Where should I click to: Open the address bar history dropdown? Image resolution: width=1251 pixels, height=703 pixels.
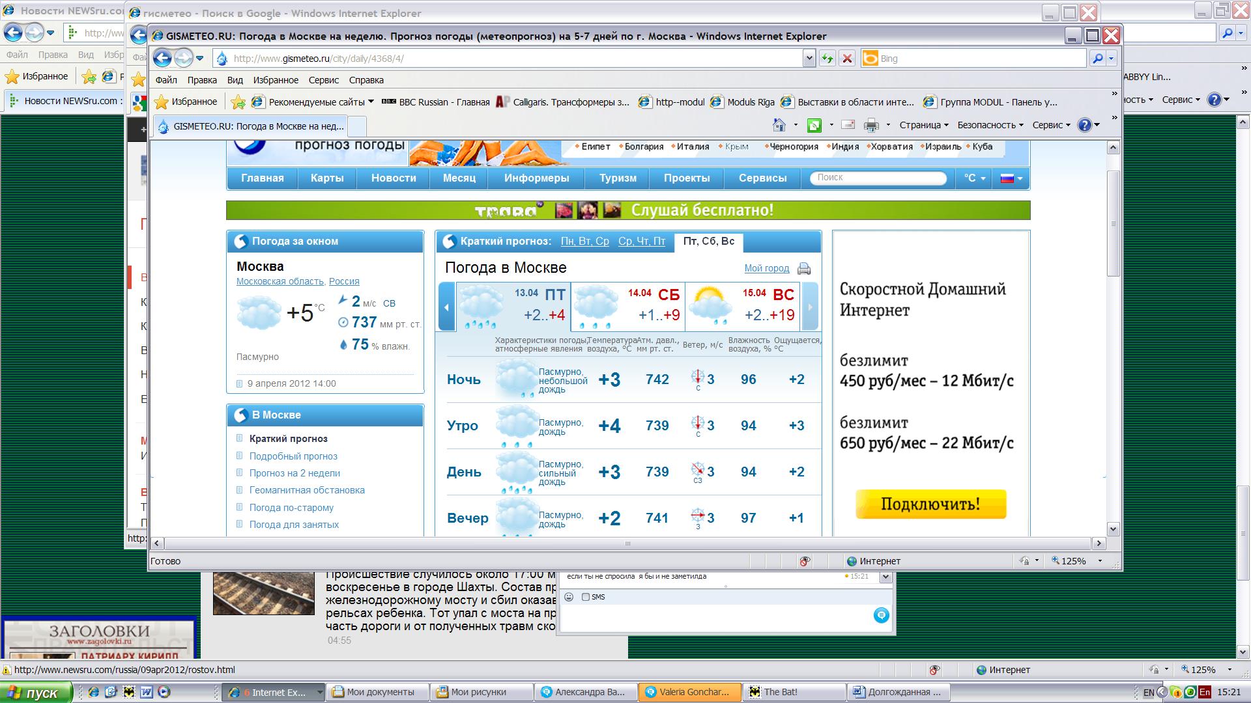pos(809,59)
